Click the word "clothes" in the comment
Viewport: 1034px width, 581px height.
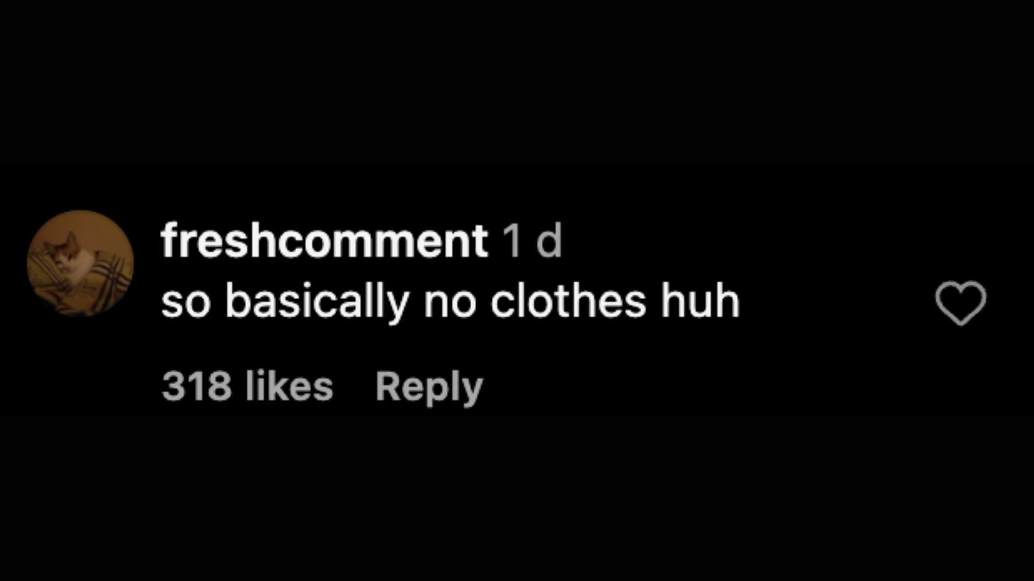coord(568,301)
